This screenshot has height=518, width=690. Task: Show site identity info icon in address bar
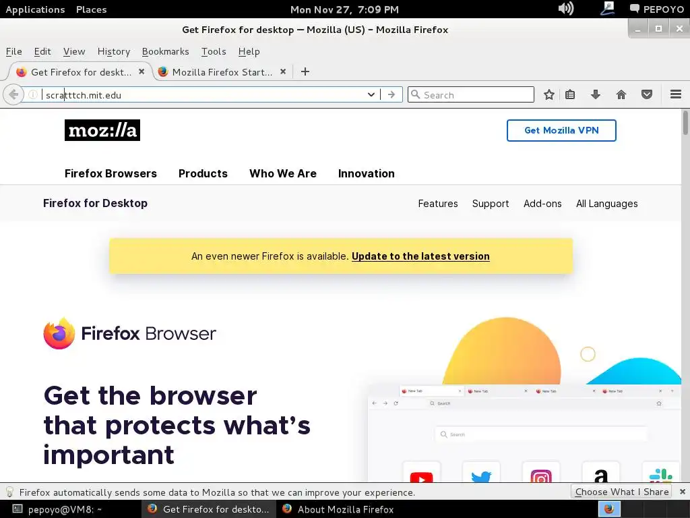coord(33,94)
